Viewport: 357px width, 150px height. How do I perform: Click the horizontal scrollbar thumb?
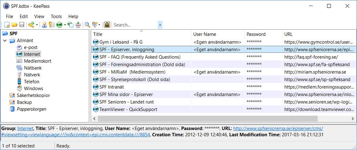pyautogui.click(x=208, y=119)
